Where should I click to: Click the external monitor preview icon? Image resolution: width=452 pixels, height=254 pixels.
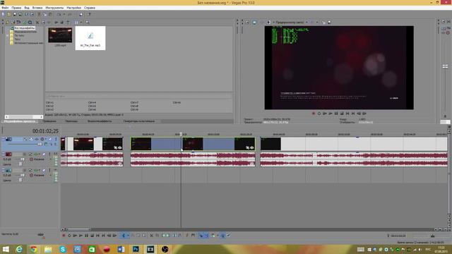pyautogui.click(x=254, y=22)
